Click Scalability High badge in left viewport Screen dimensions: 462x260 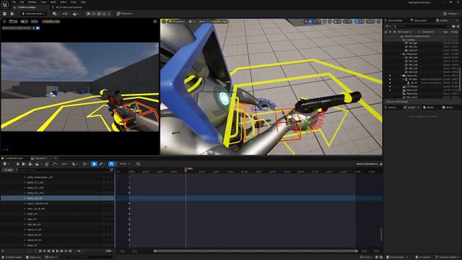tap(51, 22)
